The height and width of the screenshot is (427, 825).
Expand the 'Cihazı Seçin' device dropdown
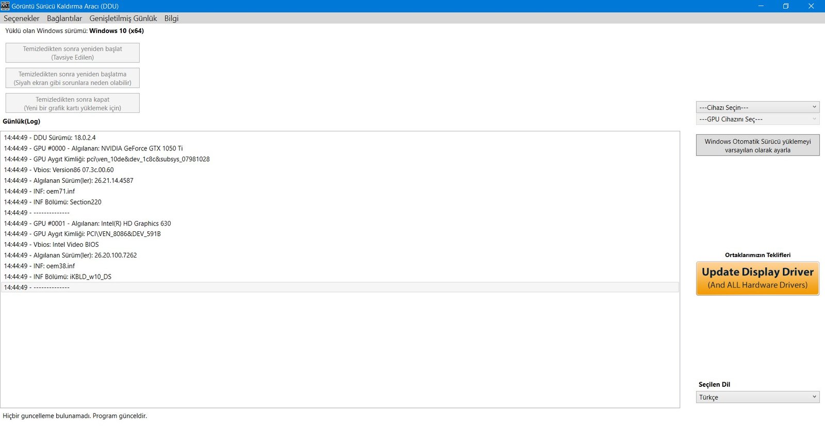pos(757,107)
